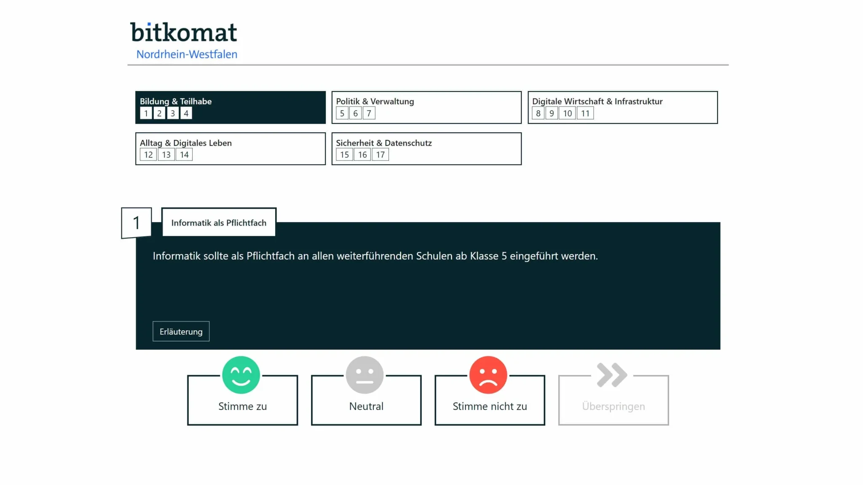863x485 pixels.
Task: Open the Sicherheit & Datenschutz category
Action: (x=426, y=148)
